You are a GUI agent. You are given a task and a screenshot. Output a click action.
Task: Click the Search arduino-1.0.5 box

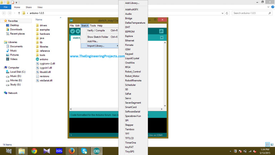tap(251, 13)
